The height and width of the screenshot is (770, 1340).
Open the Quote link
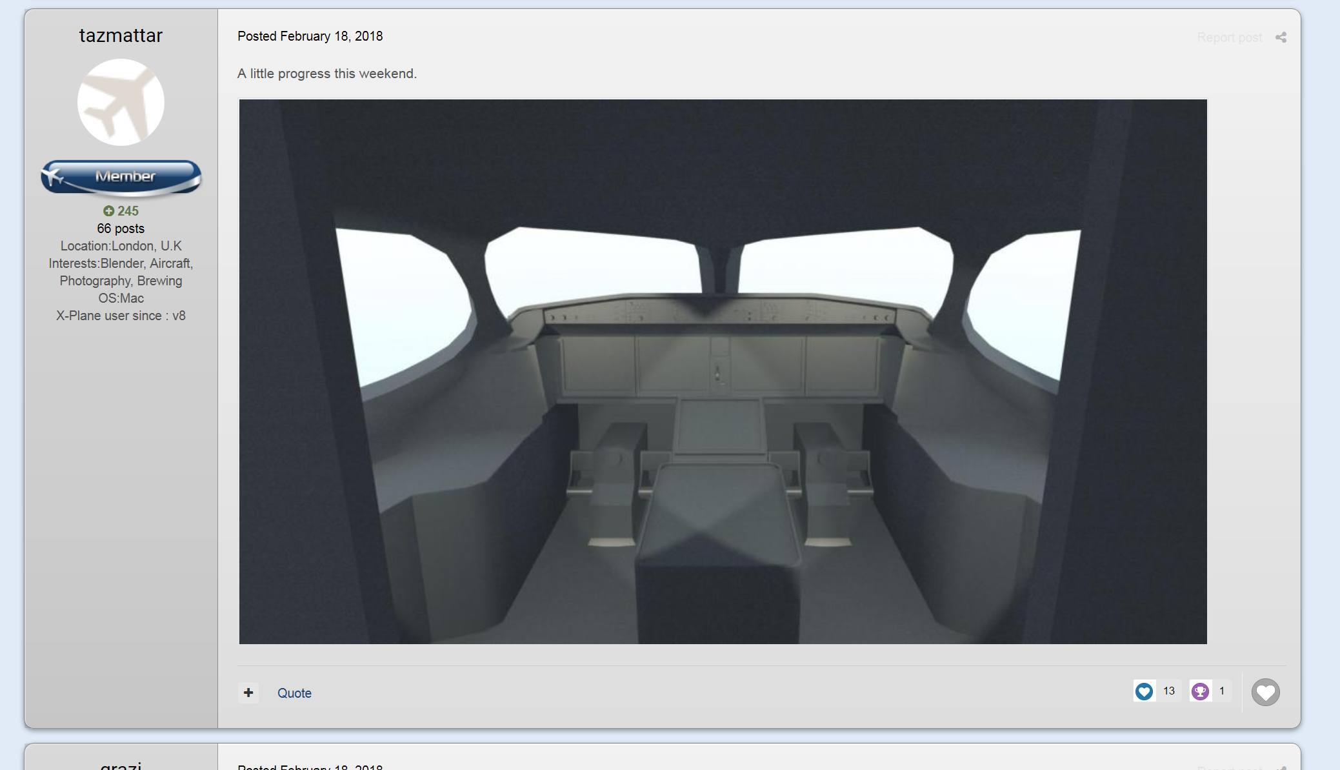(294, 693)
